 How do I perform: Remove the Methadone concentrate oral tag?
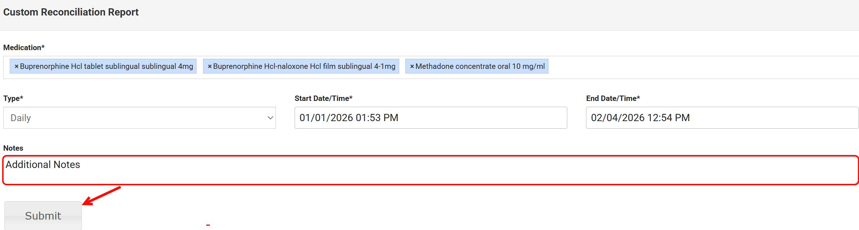coord(412,67)
